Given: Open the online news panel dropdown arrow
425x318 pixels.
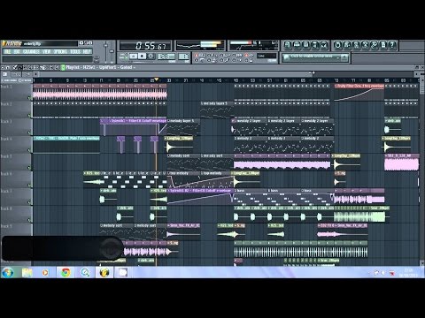Looking at the screenshot, I should (344, 57).
